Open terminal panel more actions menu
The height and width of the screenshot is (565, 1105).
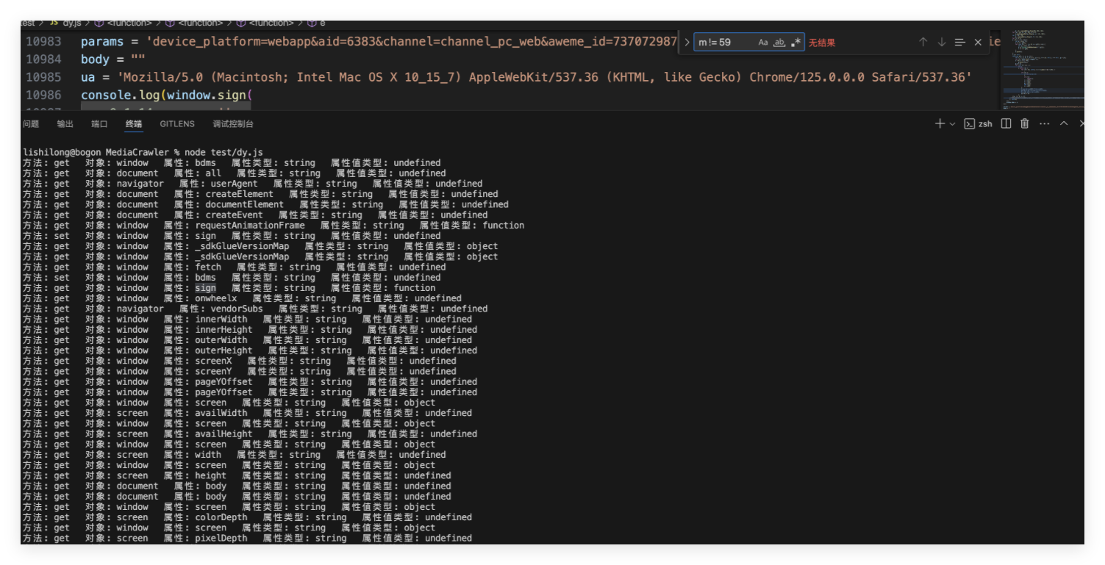pos(1045,123)
